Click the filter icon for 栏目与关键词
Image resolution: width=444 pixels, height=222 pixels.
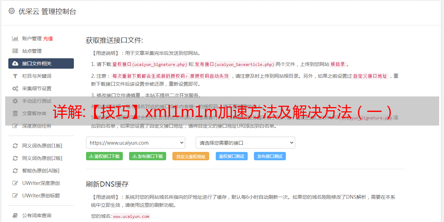[x=15, y=76]
